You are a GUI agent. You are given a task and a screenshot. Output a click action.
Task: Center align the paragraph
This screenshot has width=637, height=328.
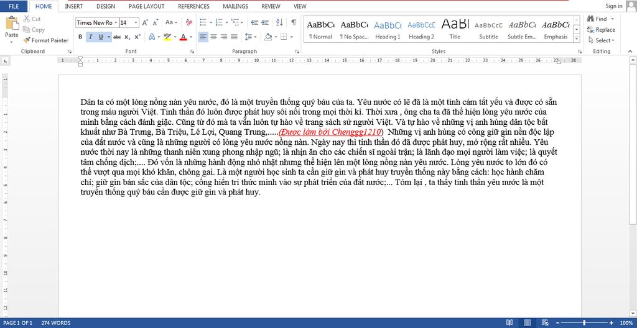[x=214, y=37]
